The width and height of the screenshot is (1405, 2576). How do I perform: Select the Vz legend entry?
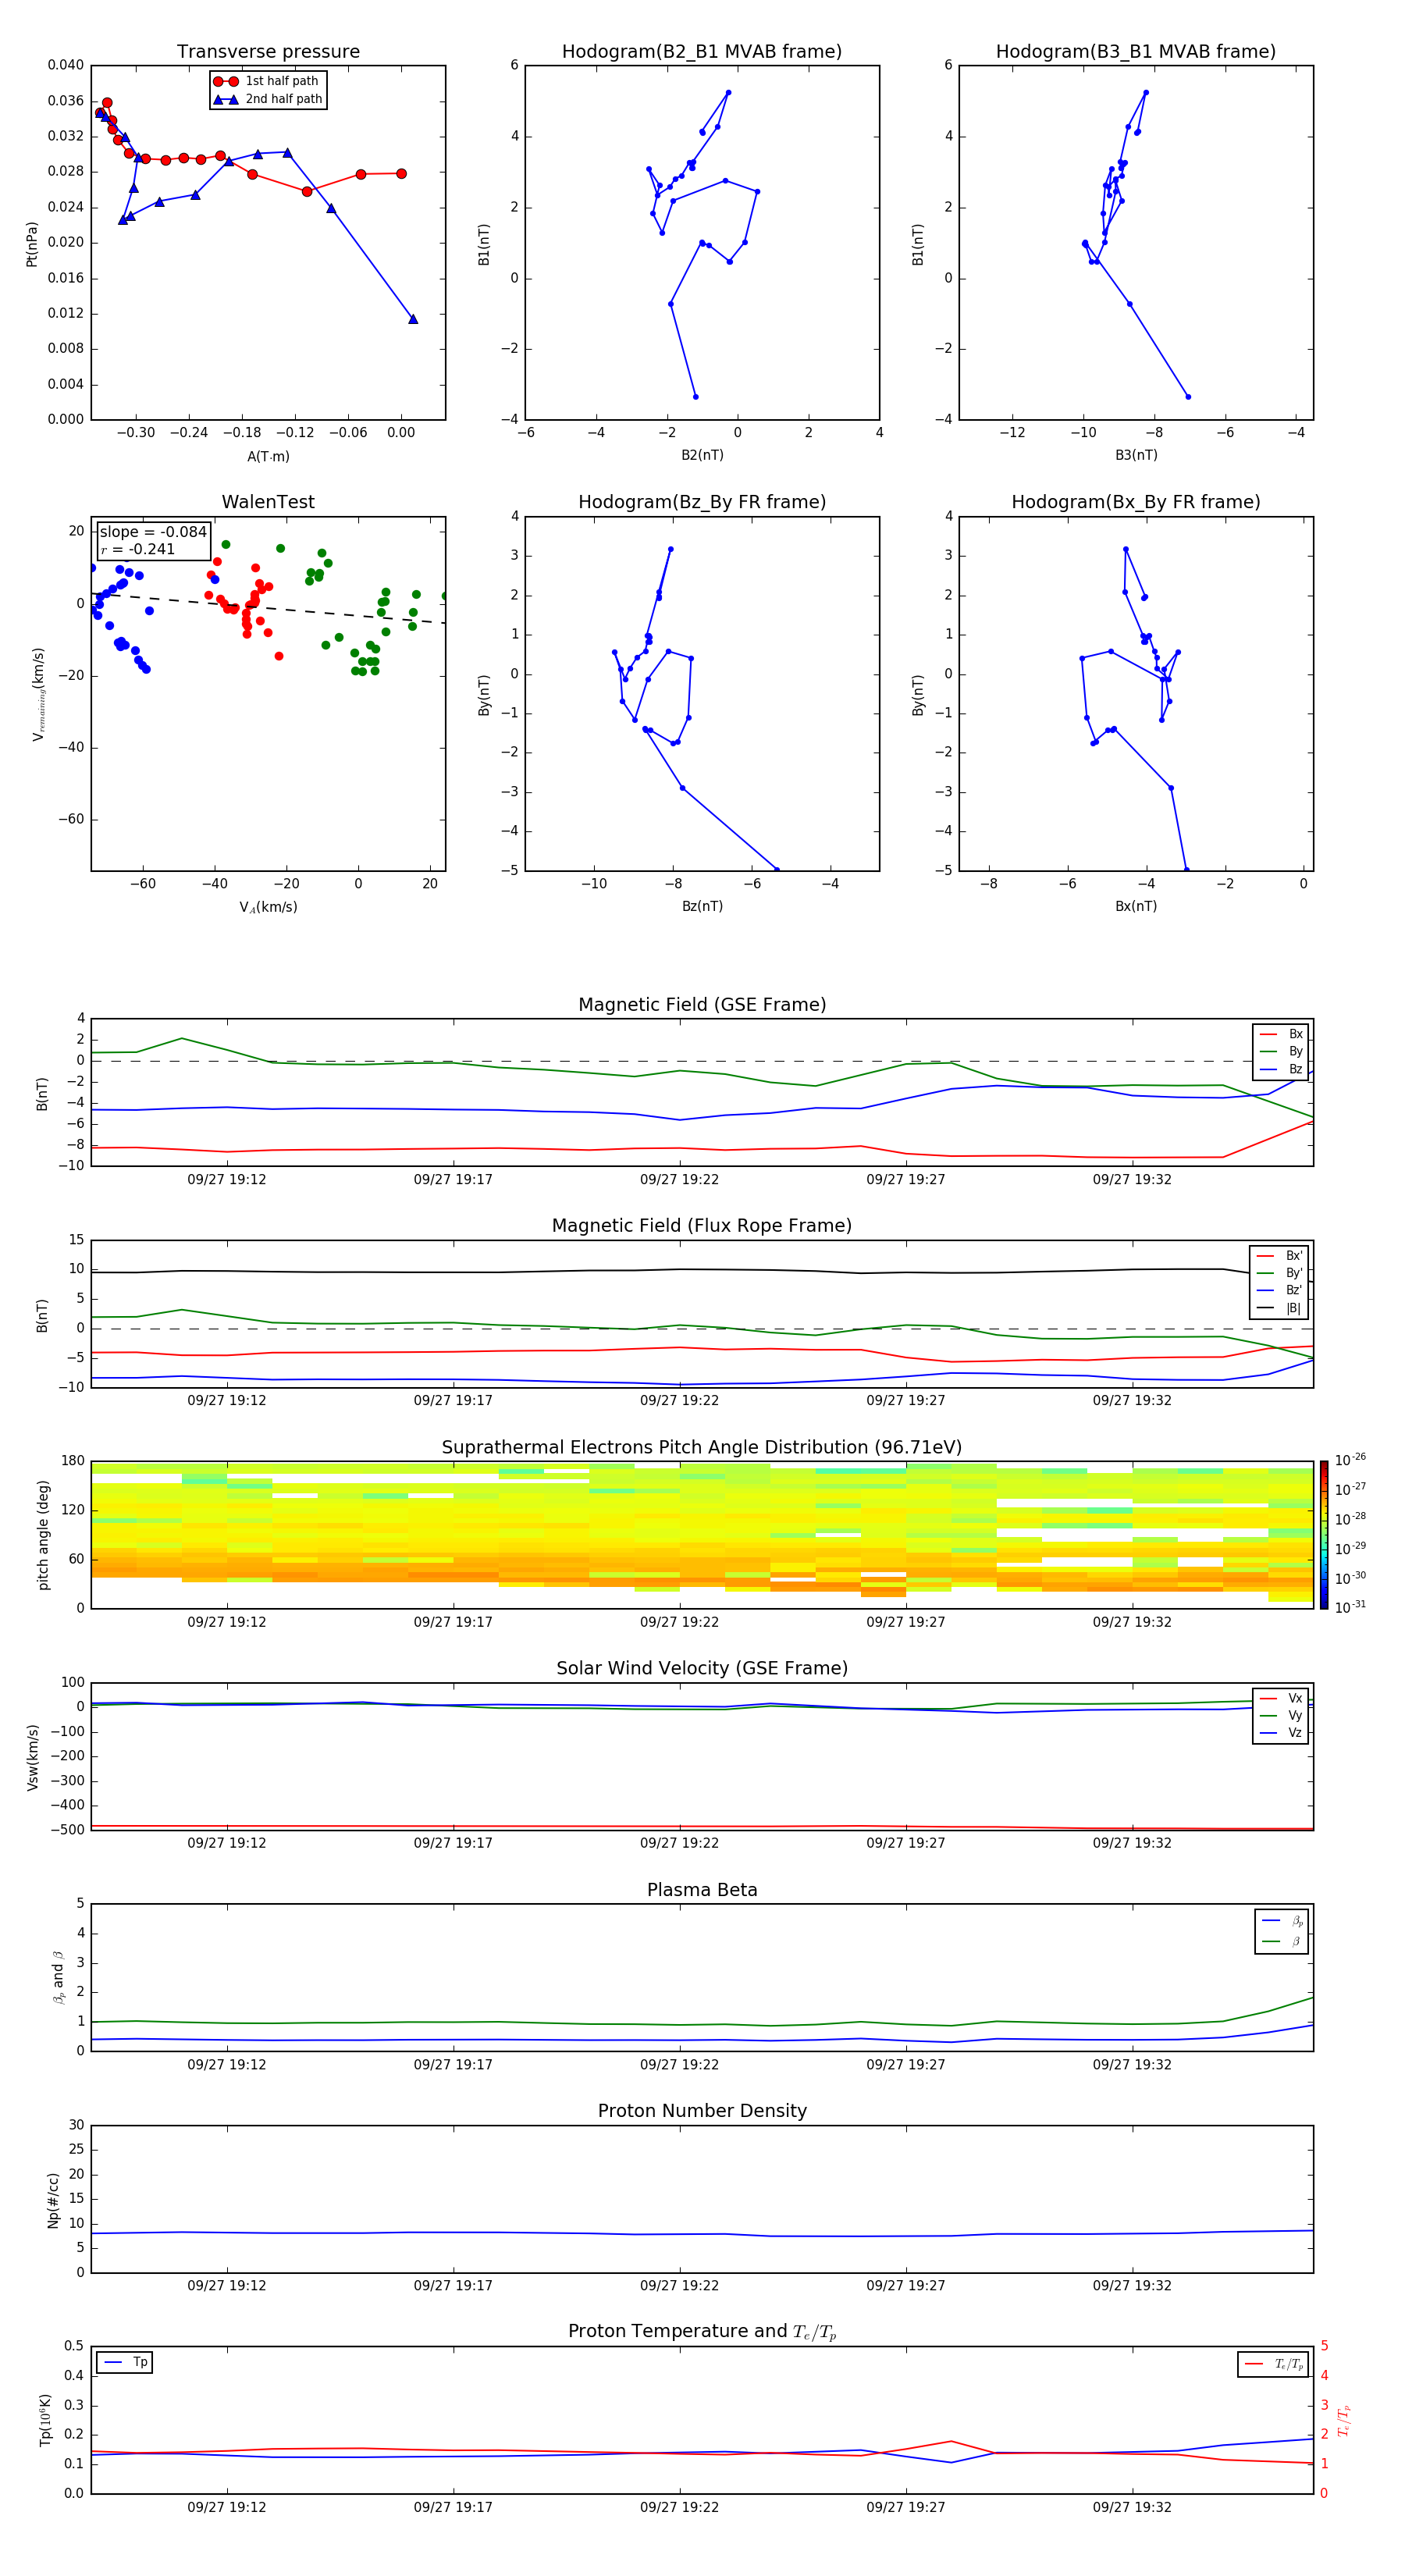point(1281,1733)
